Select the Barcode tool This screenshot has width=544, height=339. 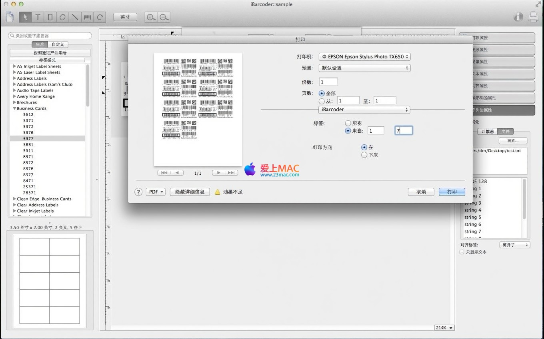(87, 17)
